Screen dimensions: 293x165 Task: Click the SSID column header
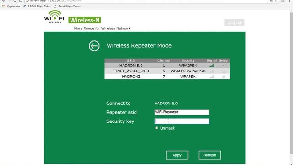[131, 60]
